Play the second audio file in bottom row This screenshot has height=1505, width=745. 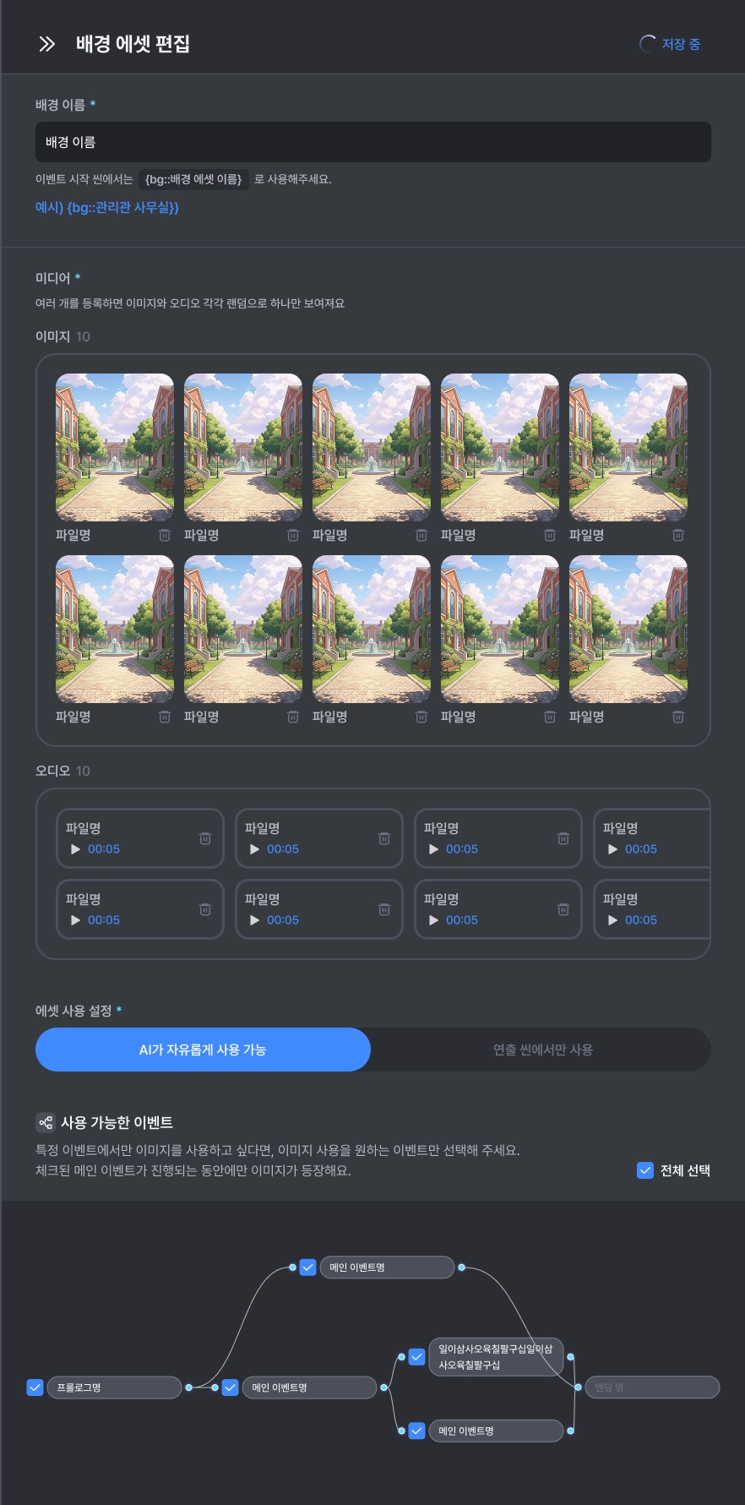point(254,920)
